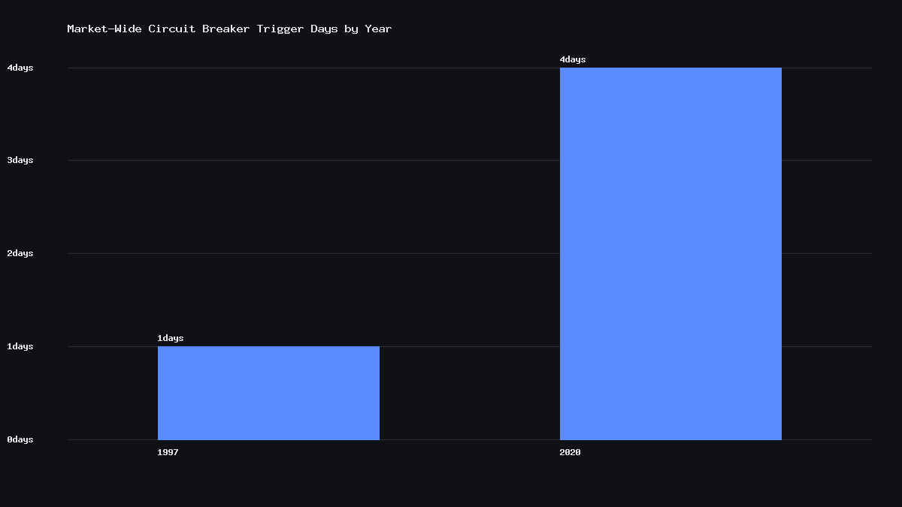Select the 2020 bar in the chart
Viewport: 902px width, 507px height.
coord(670,254)
